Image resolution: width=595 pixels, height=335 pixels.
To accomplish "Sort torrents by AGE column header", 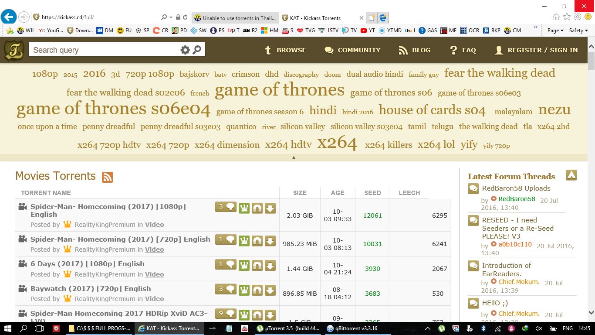I will pos(338,193).
